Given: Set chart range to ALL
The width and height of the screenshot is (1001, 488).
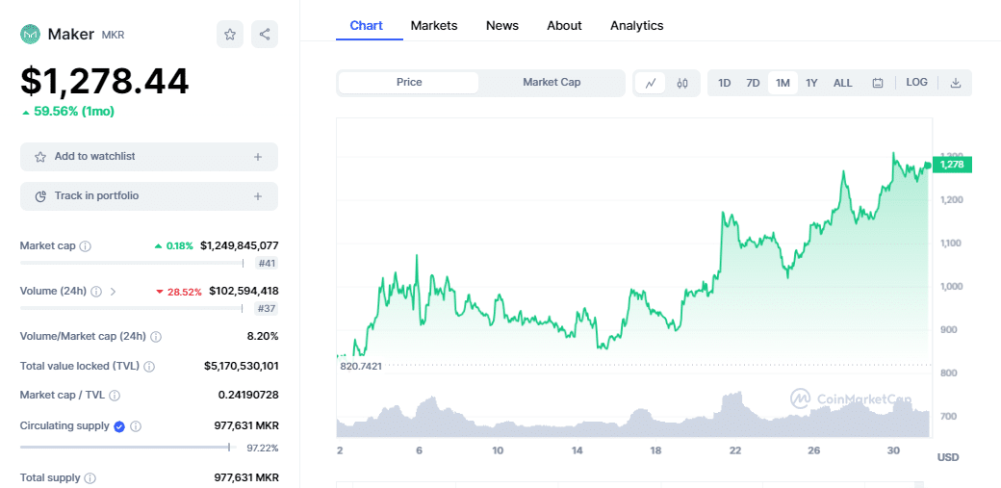Looking at the screenshot, I should pyautogui.click(x=843, y=83).
